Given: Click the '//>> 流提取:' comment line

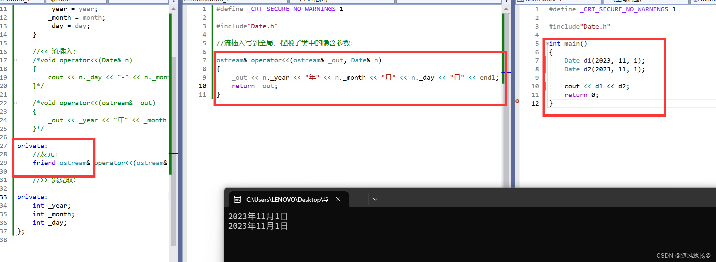Looking at the screenshot, I should click(x=54, y=180).
